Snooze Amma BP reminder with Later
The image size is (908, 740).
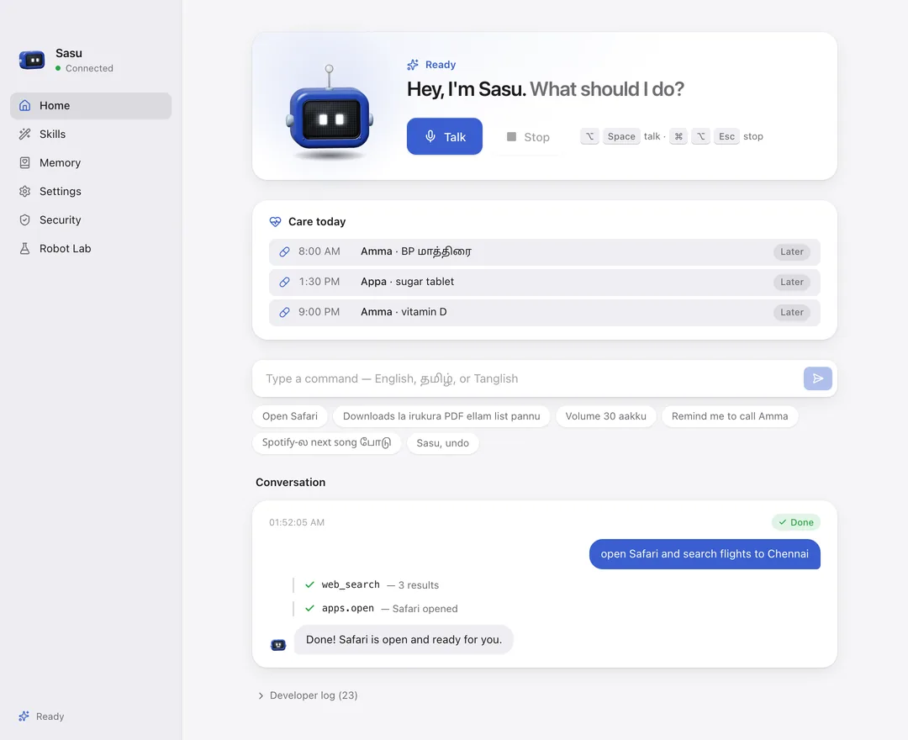tap(792, 252)
